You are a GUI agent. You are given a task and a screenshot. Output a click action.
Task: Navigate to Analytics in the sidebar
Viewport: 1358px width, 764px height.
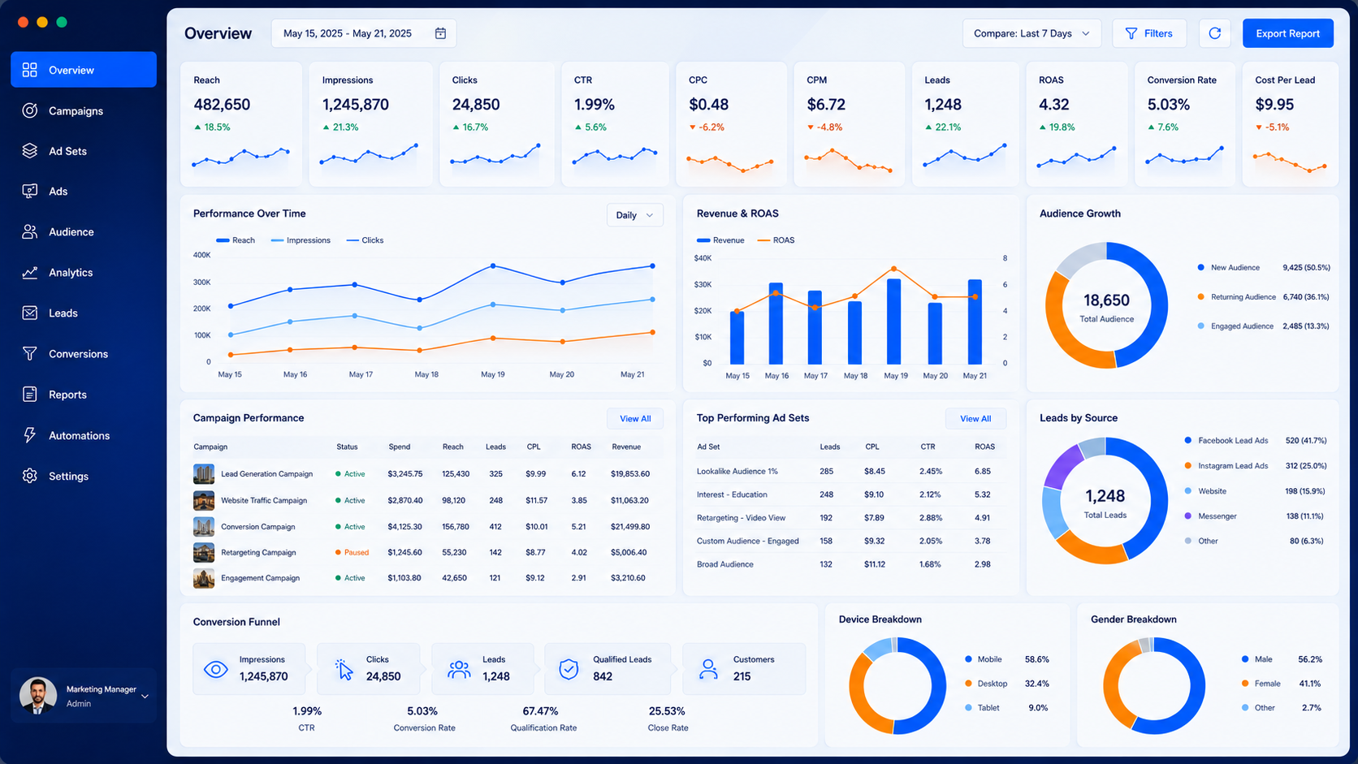click(x=84, y=272)
